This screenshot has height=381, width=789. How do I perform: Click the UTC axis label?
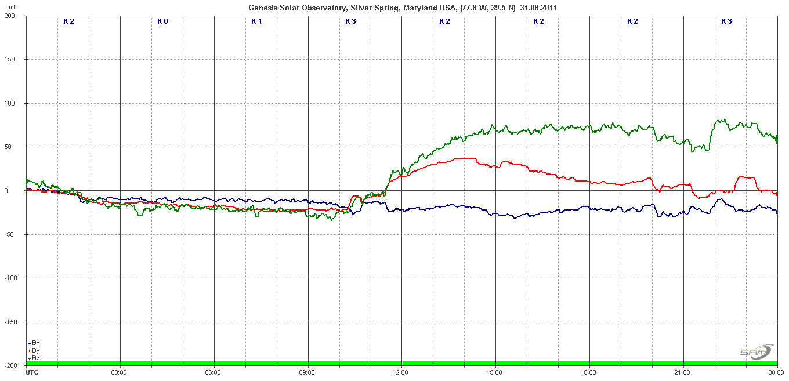pos(32,372)
